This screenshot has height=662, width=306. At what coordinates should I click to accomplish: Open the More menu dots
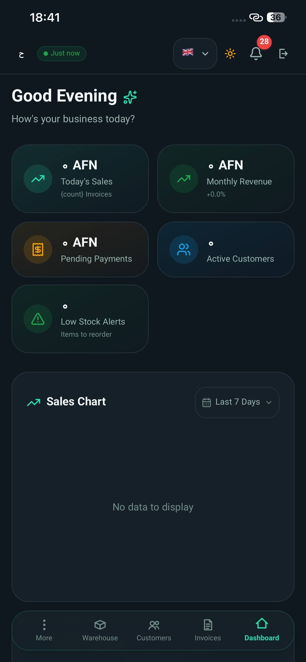point(44,625)
